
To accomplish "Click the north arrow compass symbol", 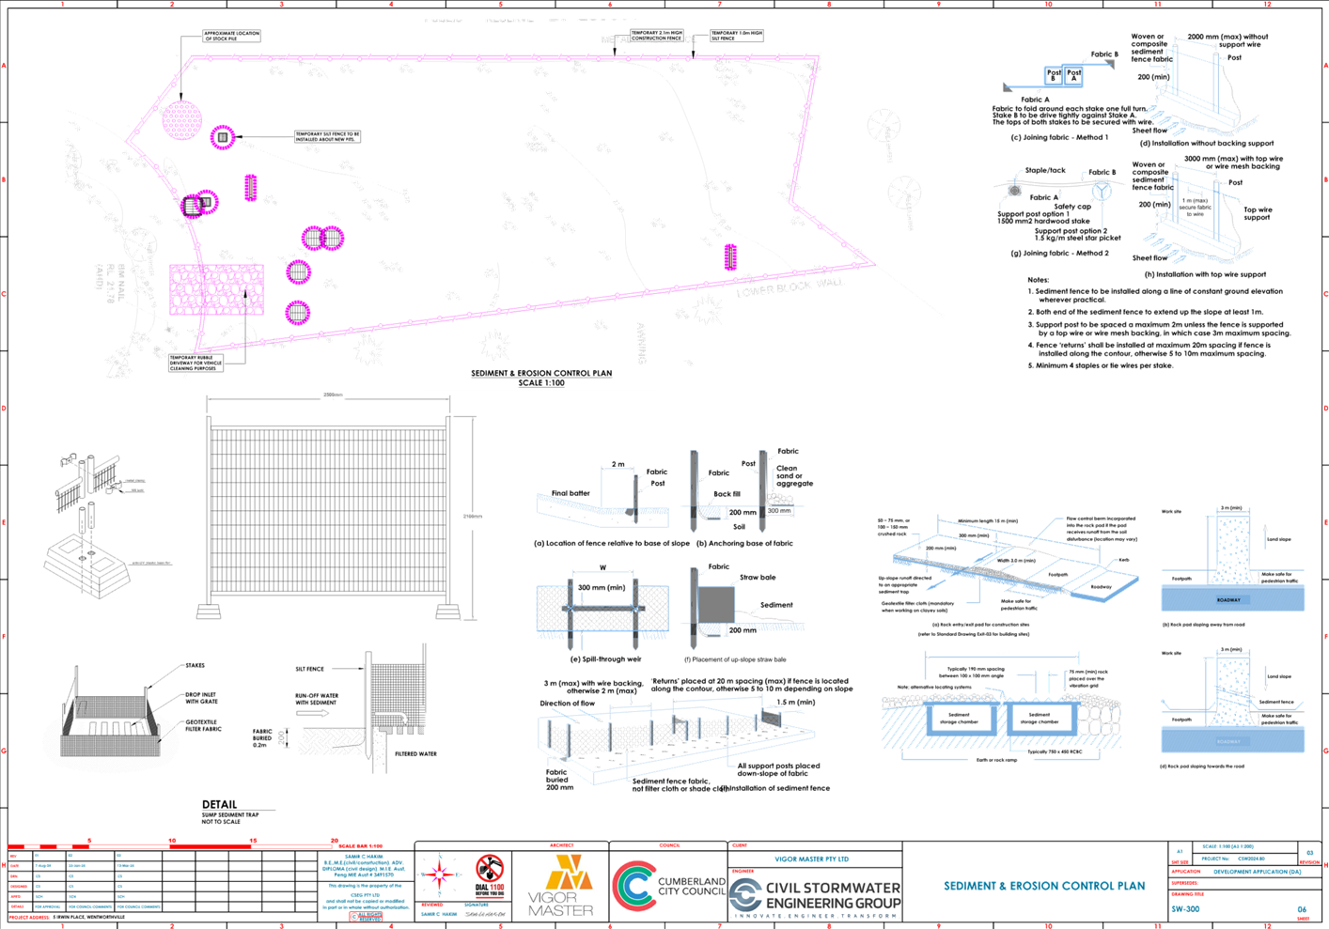I will (438, 875).
